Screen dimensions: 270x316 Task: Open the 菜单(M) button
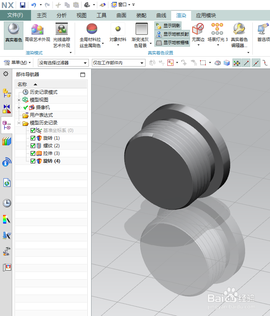(x=17, y=63)
